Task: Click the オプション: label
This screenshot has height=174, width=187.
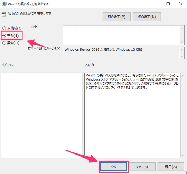Action: tap(8, 65)
